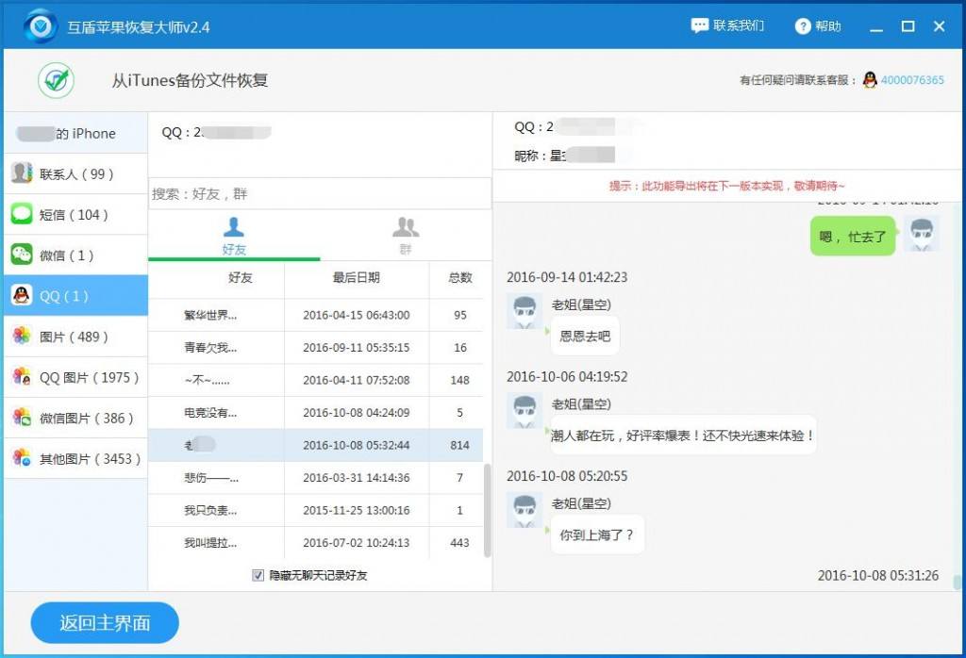966x658 pixels.
Task: Click the avatar beside 你到上海了？ message
Action: 525,510
